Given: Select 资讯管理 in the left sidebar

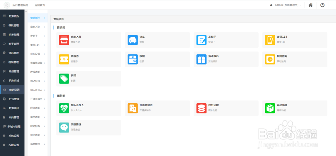Looking at the screenshot, I should pyautogui.click(x=12, y=53).
